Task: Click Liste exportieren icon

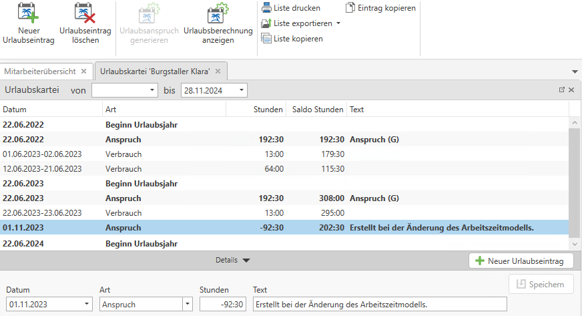Action: (x=267, y=23)
